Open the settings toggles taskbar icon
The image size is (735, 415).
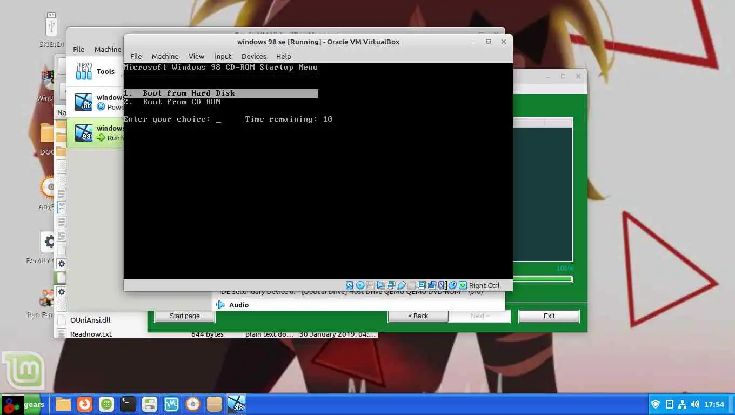[150, 404]
